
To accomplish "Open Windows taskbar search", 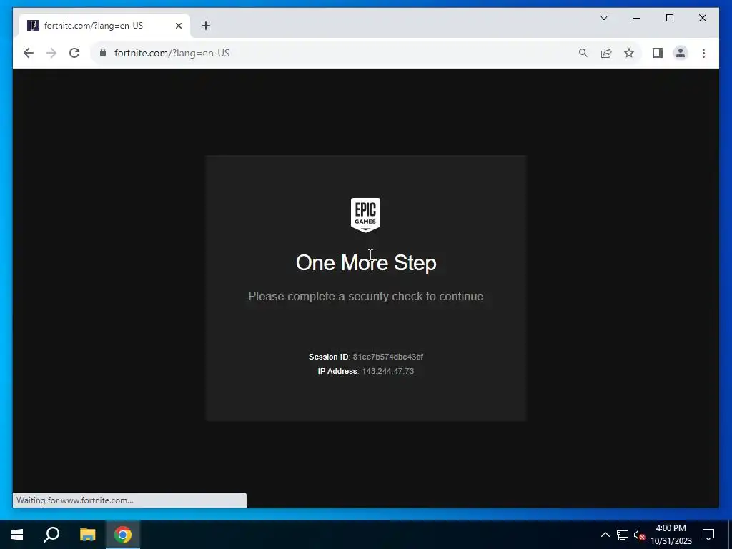I will [51, 535].
